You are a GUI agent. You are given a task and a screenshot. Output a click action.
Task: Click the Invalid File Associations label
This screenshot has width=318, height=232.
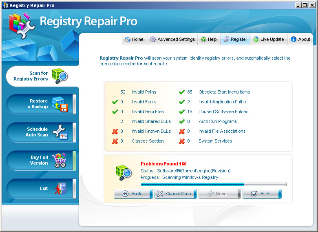pos(222,131)
